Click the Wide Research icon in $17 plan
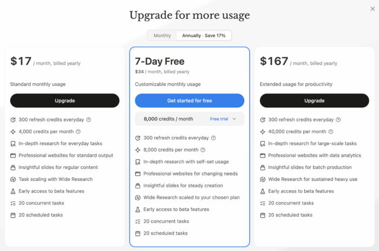379x251 pixels. point(13,179)
